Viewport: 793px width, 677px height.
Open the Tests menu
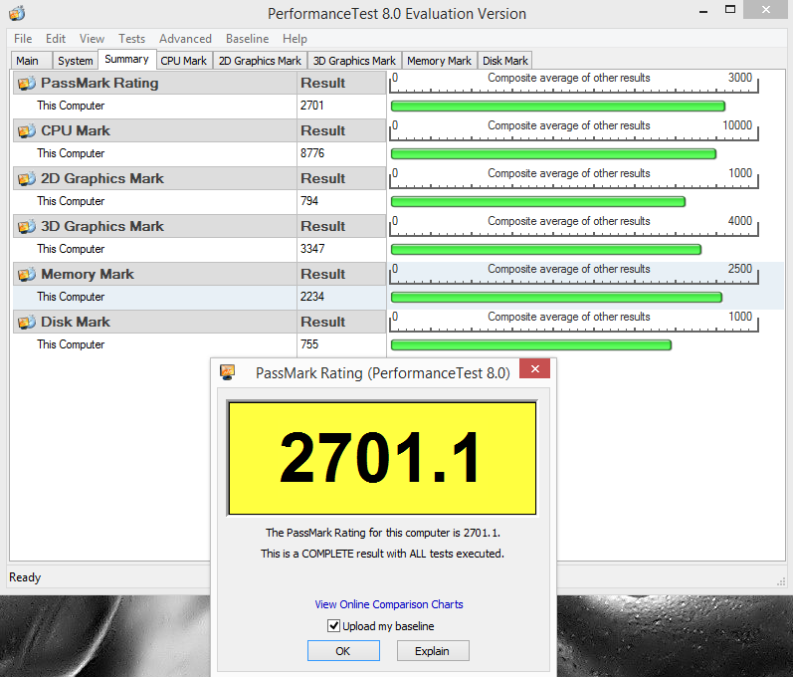[131, 39]
